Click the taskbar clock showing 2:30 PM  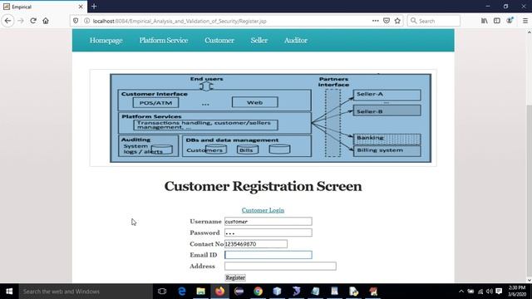coord(517,292)
